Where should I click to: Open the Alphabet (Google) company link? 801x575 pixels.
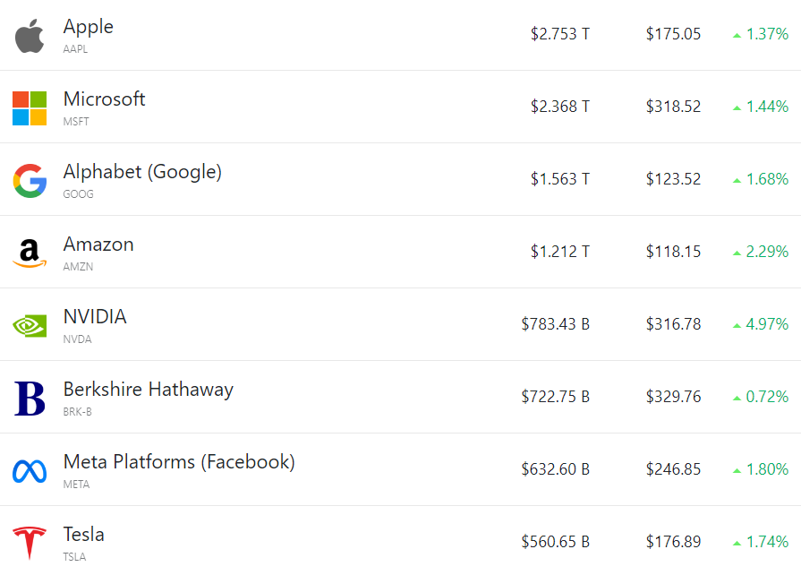pos(142,172)
